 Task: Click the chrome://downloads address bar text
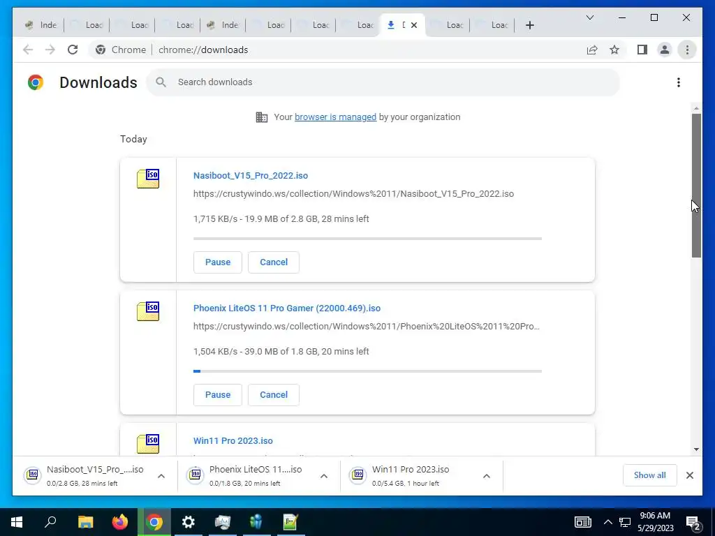[x=203, y=50]
